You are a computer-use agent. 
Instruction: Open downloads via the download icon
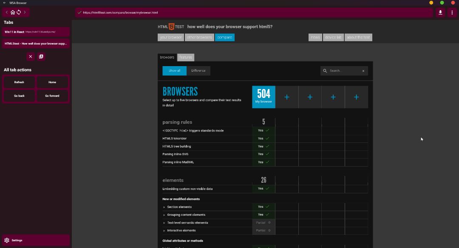(440, 13)
